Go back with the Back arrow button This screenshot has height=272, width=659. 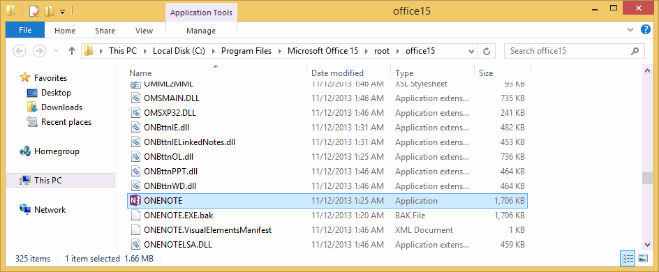[20, 51]
